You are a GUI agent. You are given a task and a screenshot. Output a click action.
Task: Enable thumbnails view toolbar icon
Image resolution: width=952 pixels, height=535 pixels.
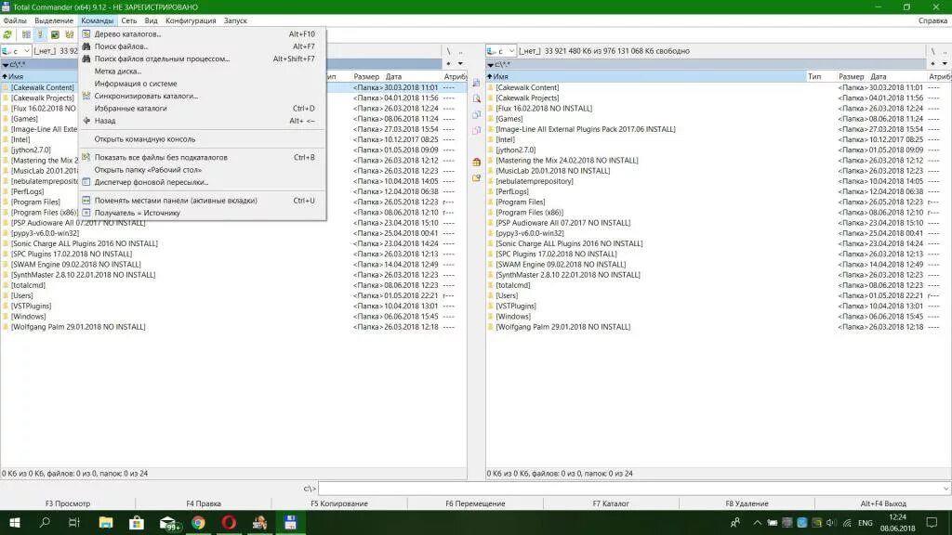55,34
